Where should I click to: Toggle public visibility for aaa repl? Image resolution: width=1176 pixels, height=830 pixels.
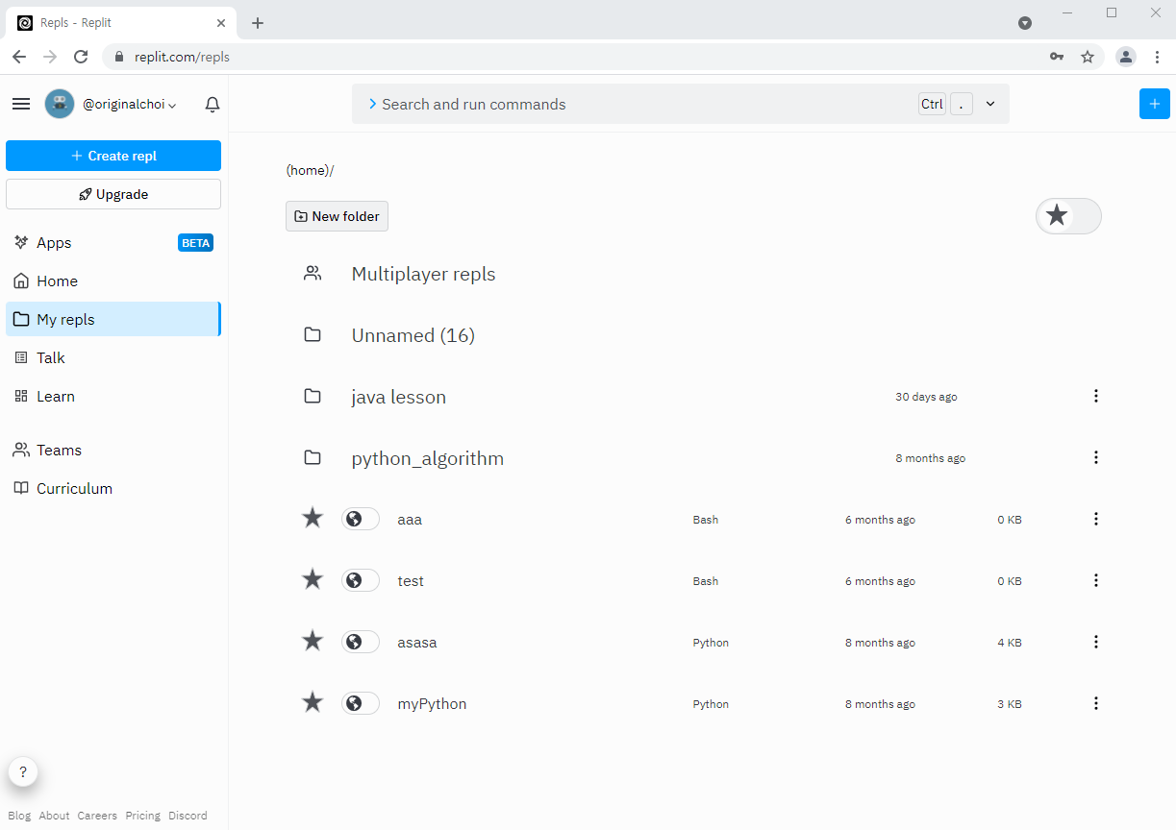pyautogui.click(x=361, y=520)
